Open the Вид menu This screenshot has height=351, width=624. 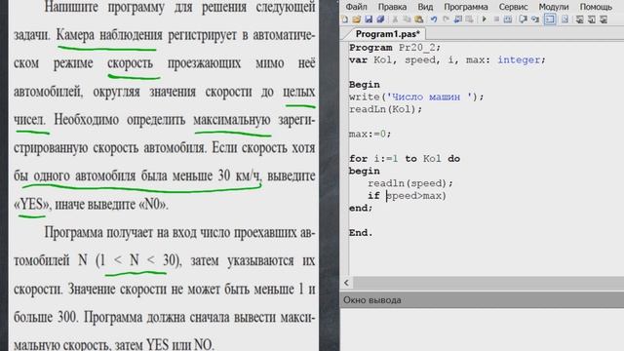point(425,7)
